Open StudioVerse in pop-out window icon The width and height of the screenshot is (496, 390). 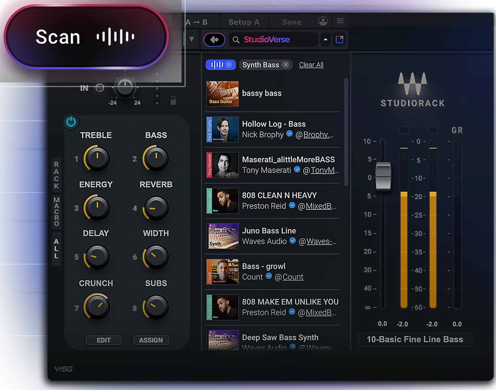(339, 40)
